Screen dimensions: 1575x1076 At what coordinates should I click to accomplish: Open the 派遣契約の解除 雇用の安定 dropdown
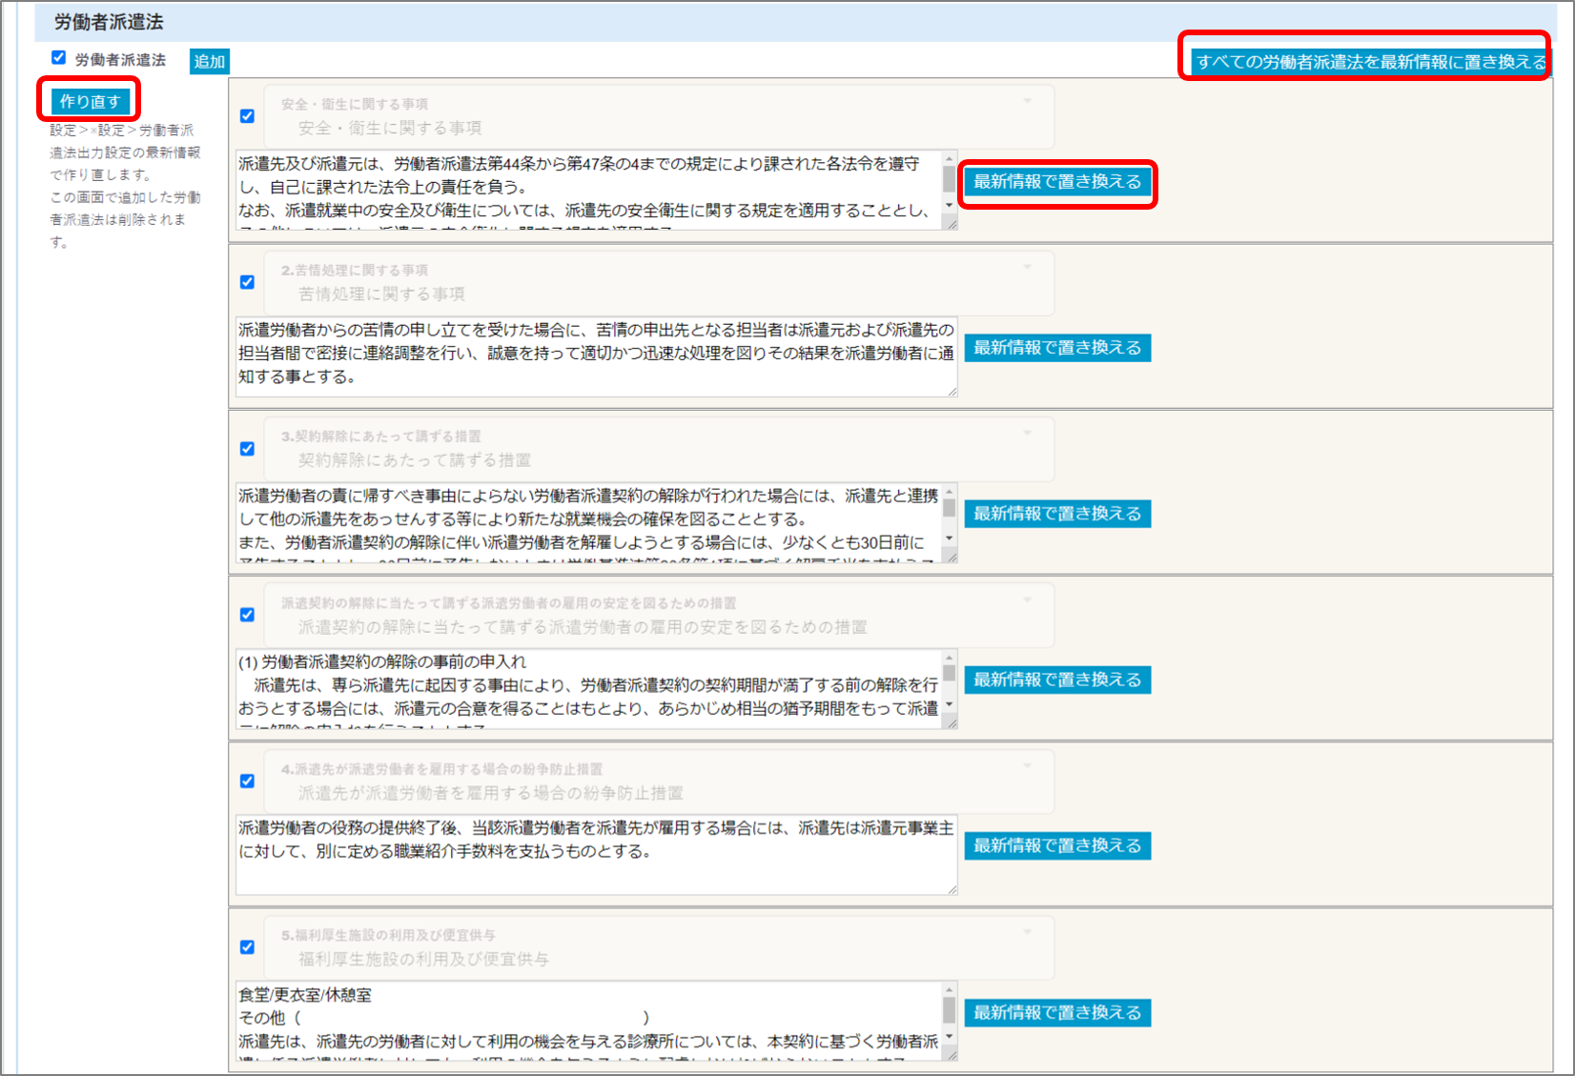[x=659, y=615]
